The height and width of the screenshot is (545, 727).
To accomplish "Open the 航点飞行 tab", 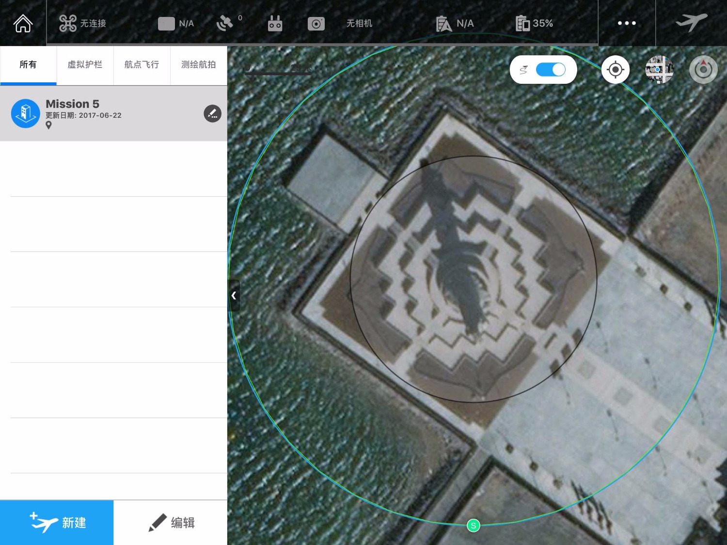I will coord(142,65).
